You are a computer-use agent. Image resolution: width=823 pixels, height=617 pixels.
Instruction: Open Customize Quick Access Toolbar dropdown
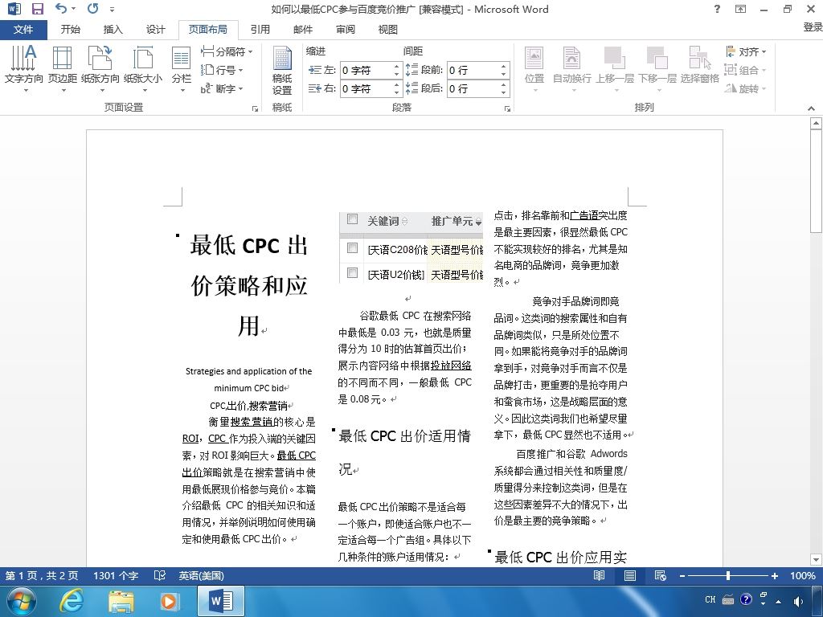(x=113, y=9)
